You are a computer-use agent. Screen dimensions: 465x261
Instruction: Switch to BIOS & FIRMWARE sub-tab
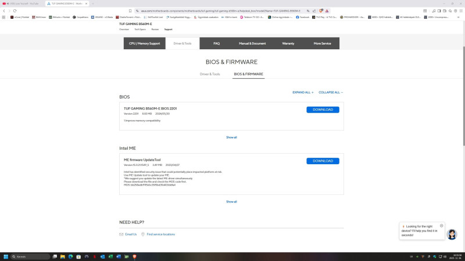tap(249, 74)
